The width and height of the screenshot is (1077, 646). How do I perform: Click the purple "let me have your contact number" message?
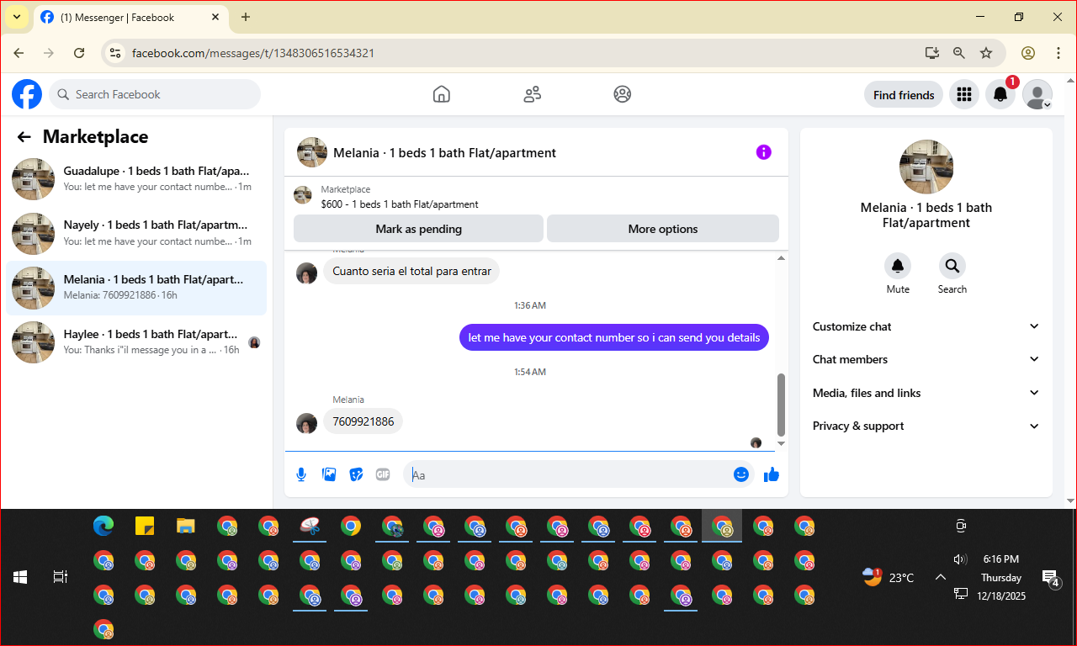614,337
